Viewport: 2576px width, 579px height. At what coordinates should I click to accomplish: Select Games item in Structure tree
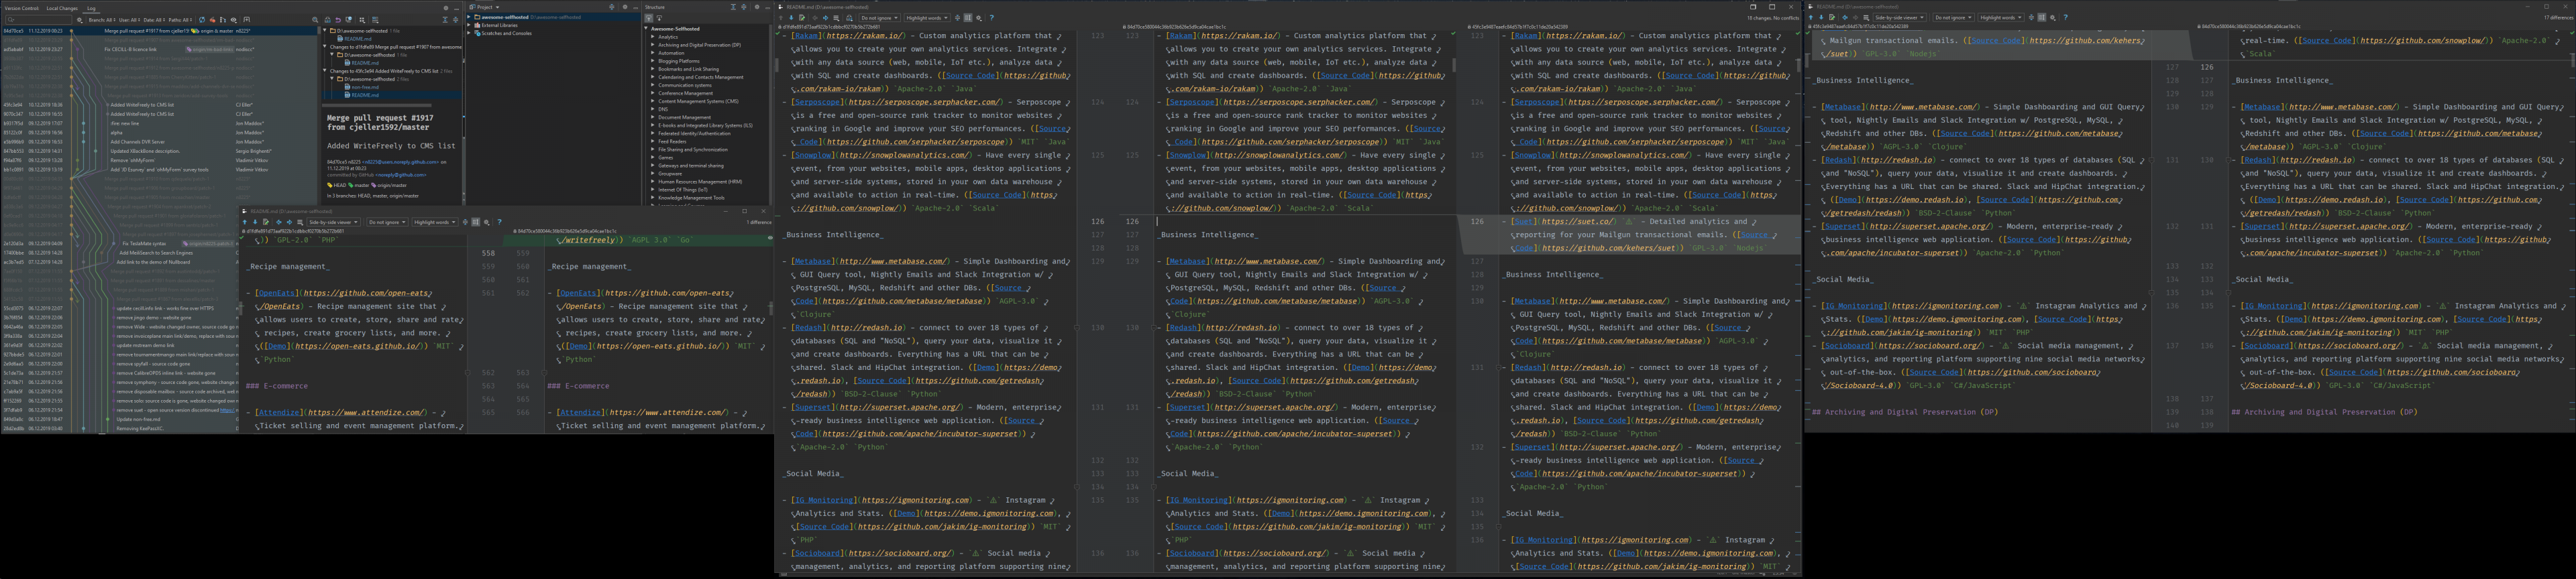[666, 159]
